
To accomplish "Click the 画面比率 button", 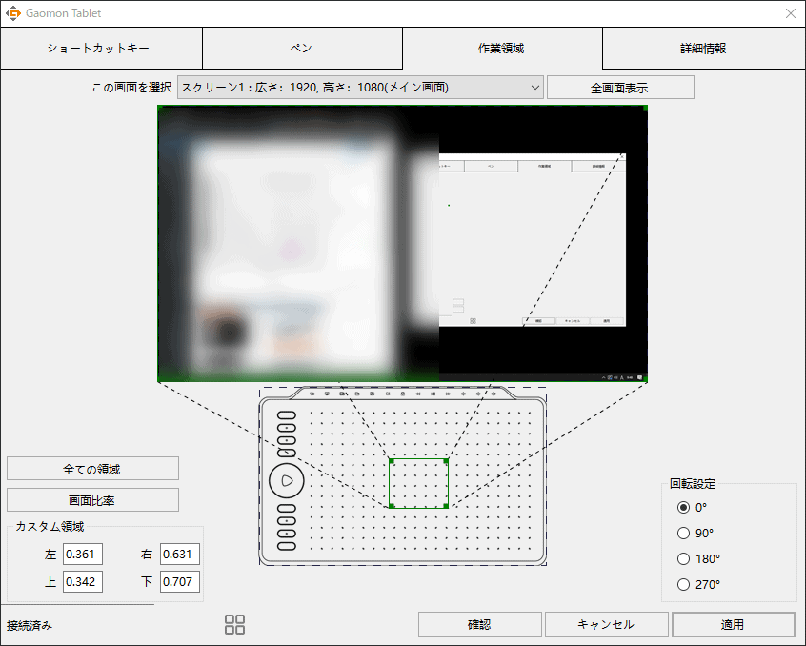I will 92,500.
